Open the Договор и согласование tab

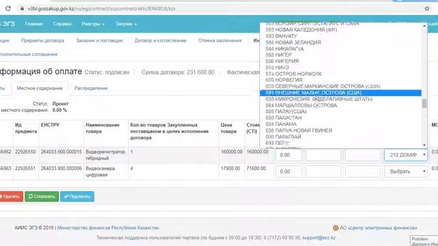[x=160, y=40]
